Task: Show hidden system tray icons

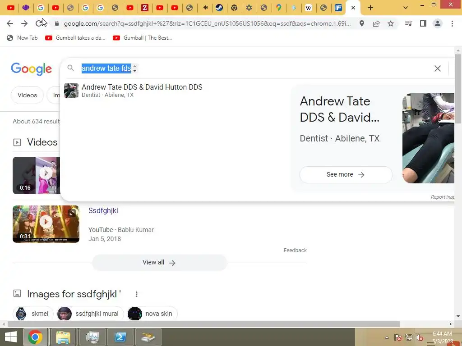Action: tap(387, 337)
